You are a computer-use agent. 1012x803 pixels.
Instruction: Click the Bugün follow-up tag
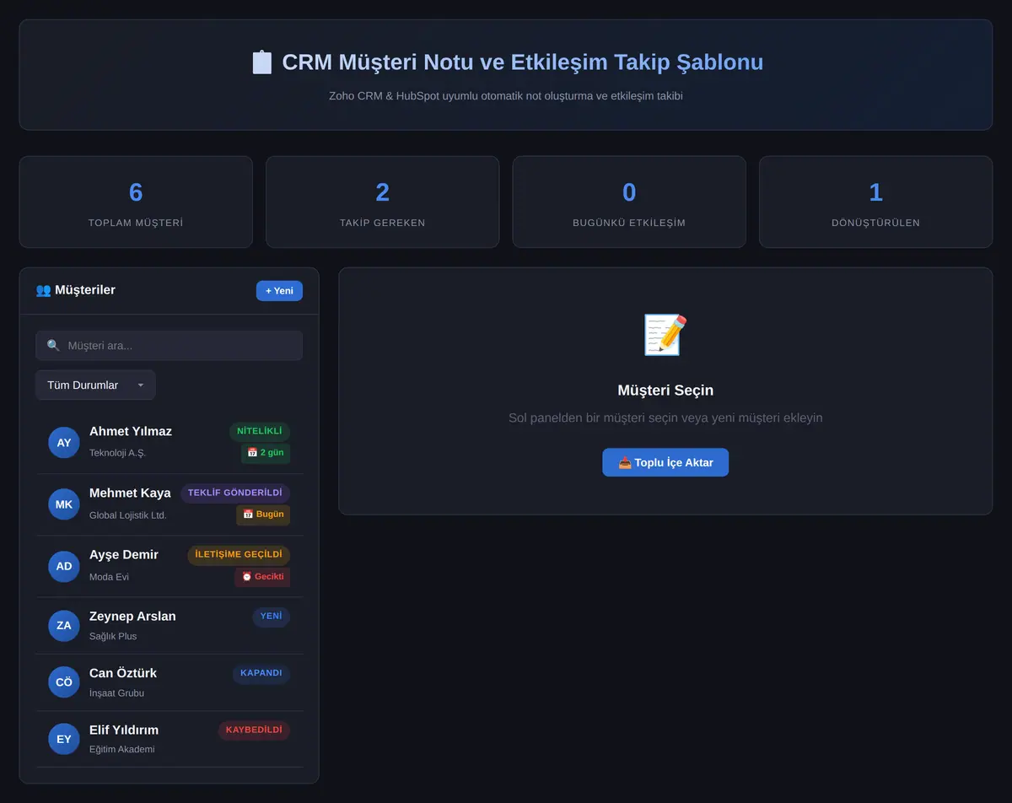263,515
